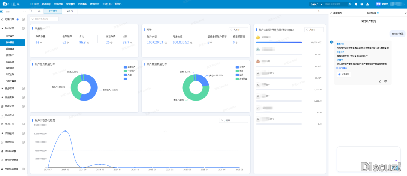The height and width of the screenshot is (176, 407).
Task: Click the silver rank 2 medal icon
Action: tap(258, 49)
